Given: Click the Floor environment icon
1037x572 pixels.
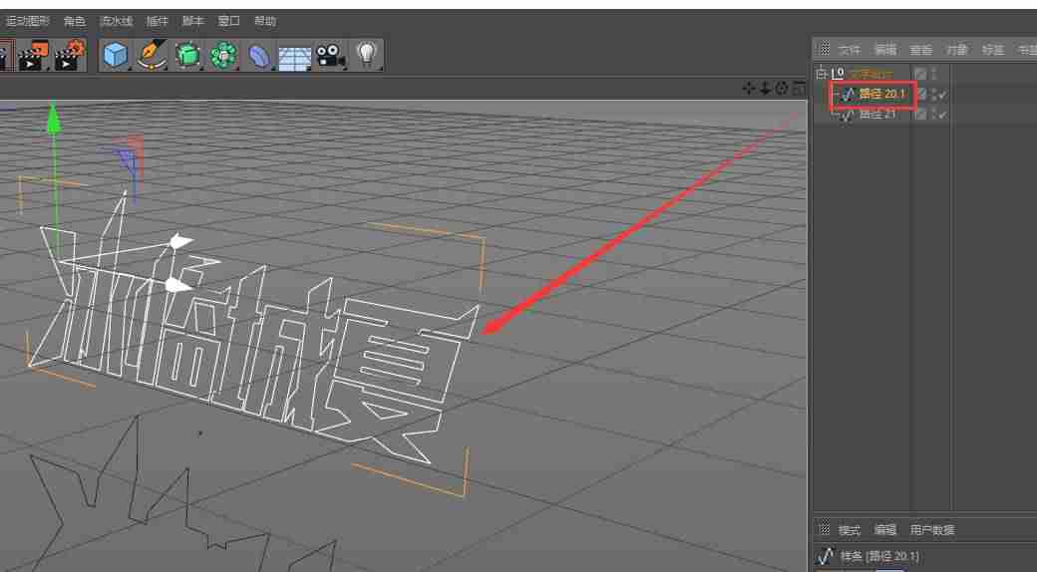Looking at the screenshot, I should click(294, 57).
